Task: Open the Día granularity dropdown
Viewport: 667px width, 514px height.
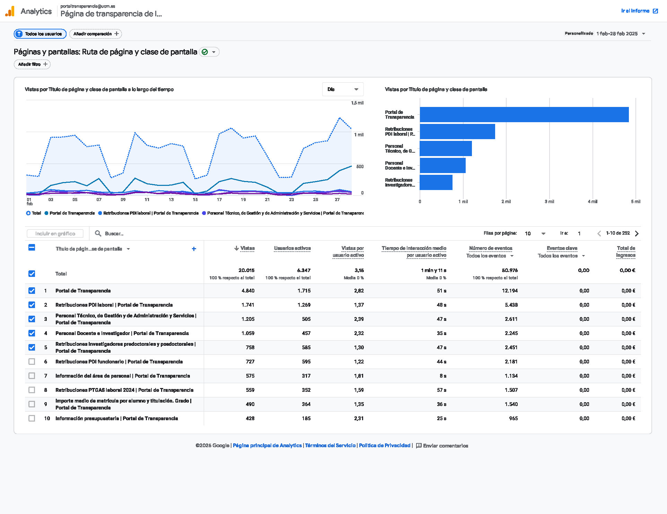Action: [343, 89]
